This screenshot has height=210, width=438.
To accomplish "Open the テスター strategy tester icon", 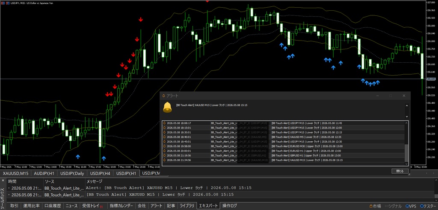I will click(x=428, y=206).
